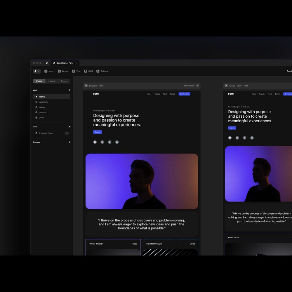Click the LinkedIn icon in Desktop frame

tap(117, 142)
